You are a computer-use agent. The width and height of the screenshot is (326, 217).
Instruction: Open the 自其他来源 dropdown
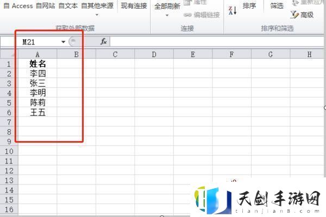pos(97,9)
